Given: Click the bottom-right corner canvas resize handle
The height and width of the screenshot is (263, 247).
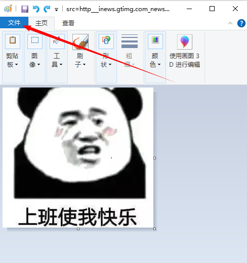Looking at the screenshot, I should [x=154, y=229].
